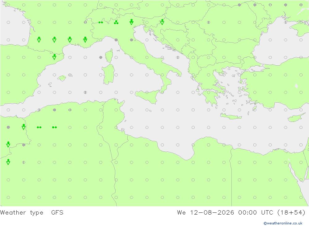Click the island of Mallorca
This screenshot has height=226, width=309.
(62, 78)
